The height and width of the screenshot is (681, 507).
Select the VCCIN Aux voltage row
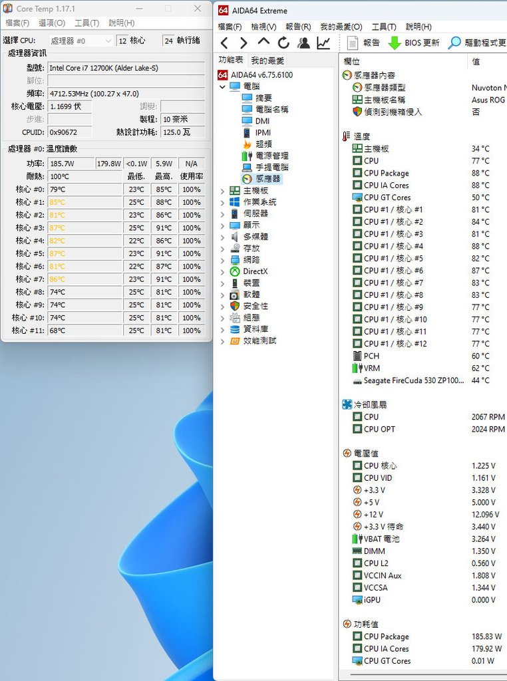coord(424,575)
